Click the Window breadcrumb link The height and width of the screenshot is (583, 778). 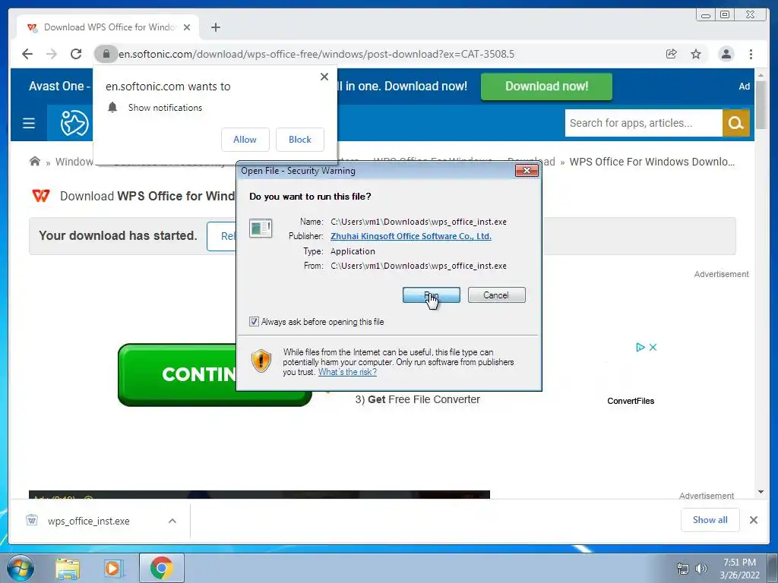click(x=74, y=162)
